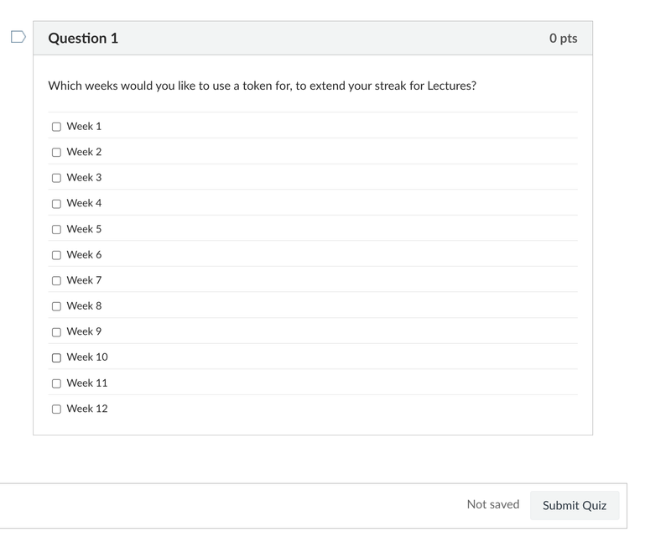Check the Week 12 checkbox
The width and height of the screenshot is (671, 537).
pos(56,409)
